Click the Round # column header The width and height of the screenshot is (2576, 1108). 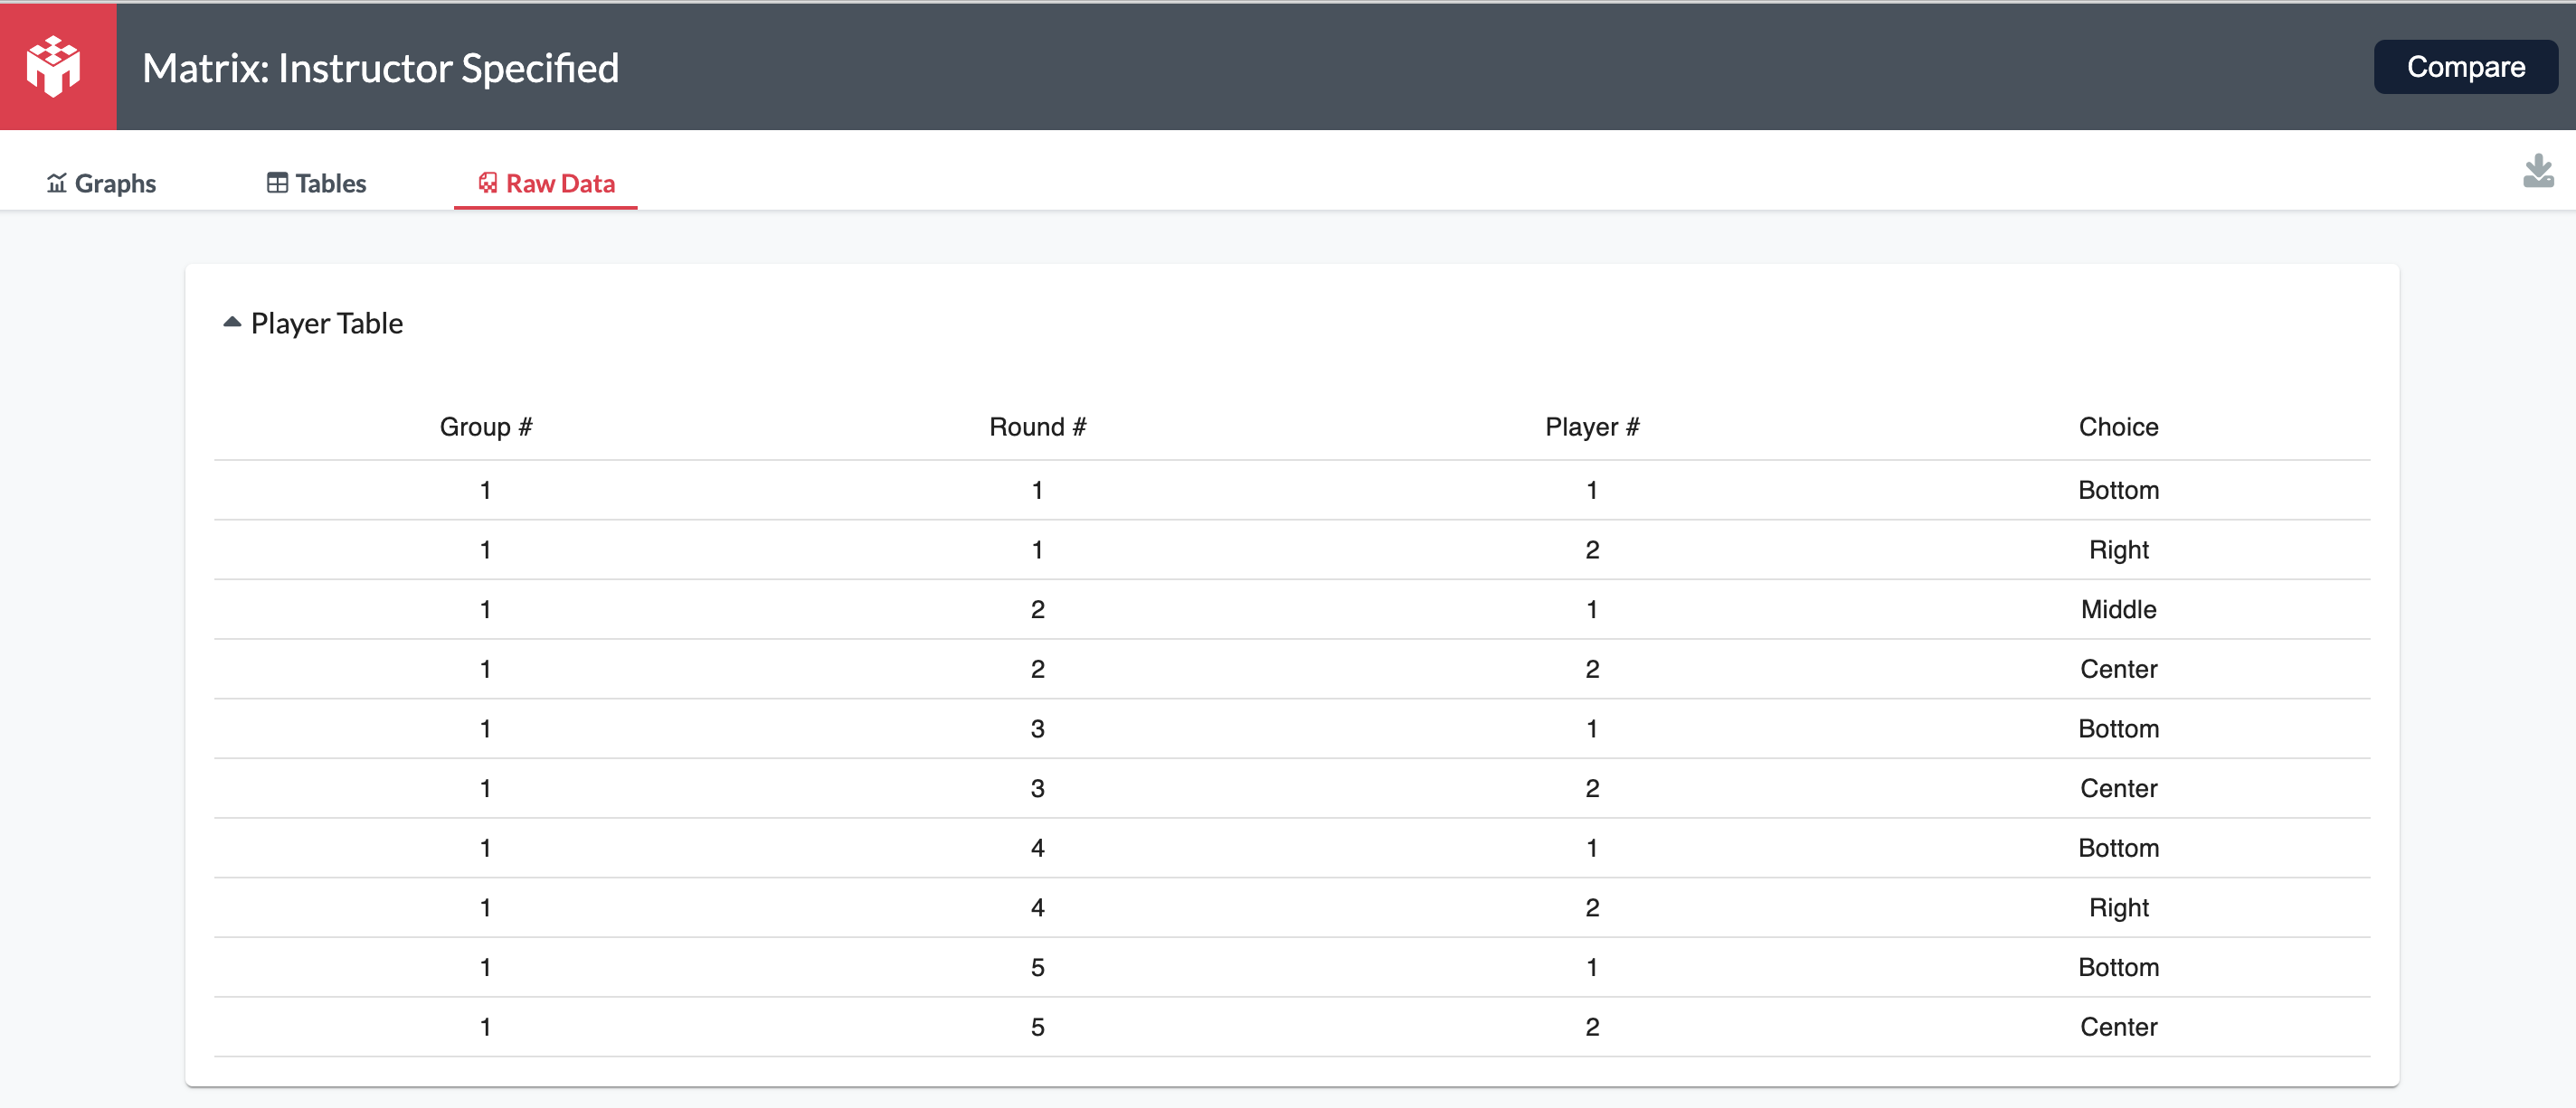(x=1038, y=427)
